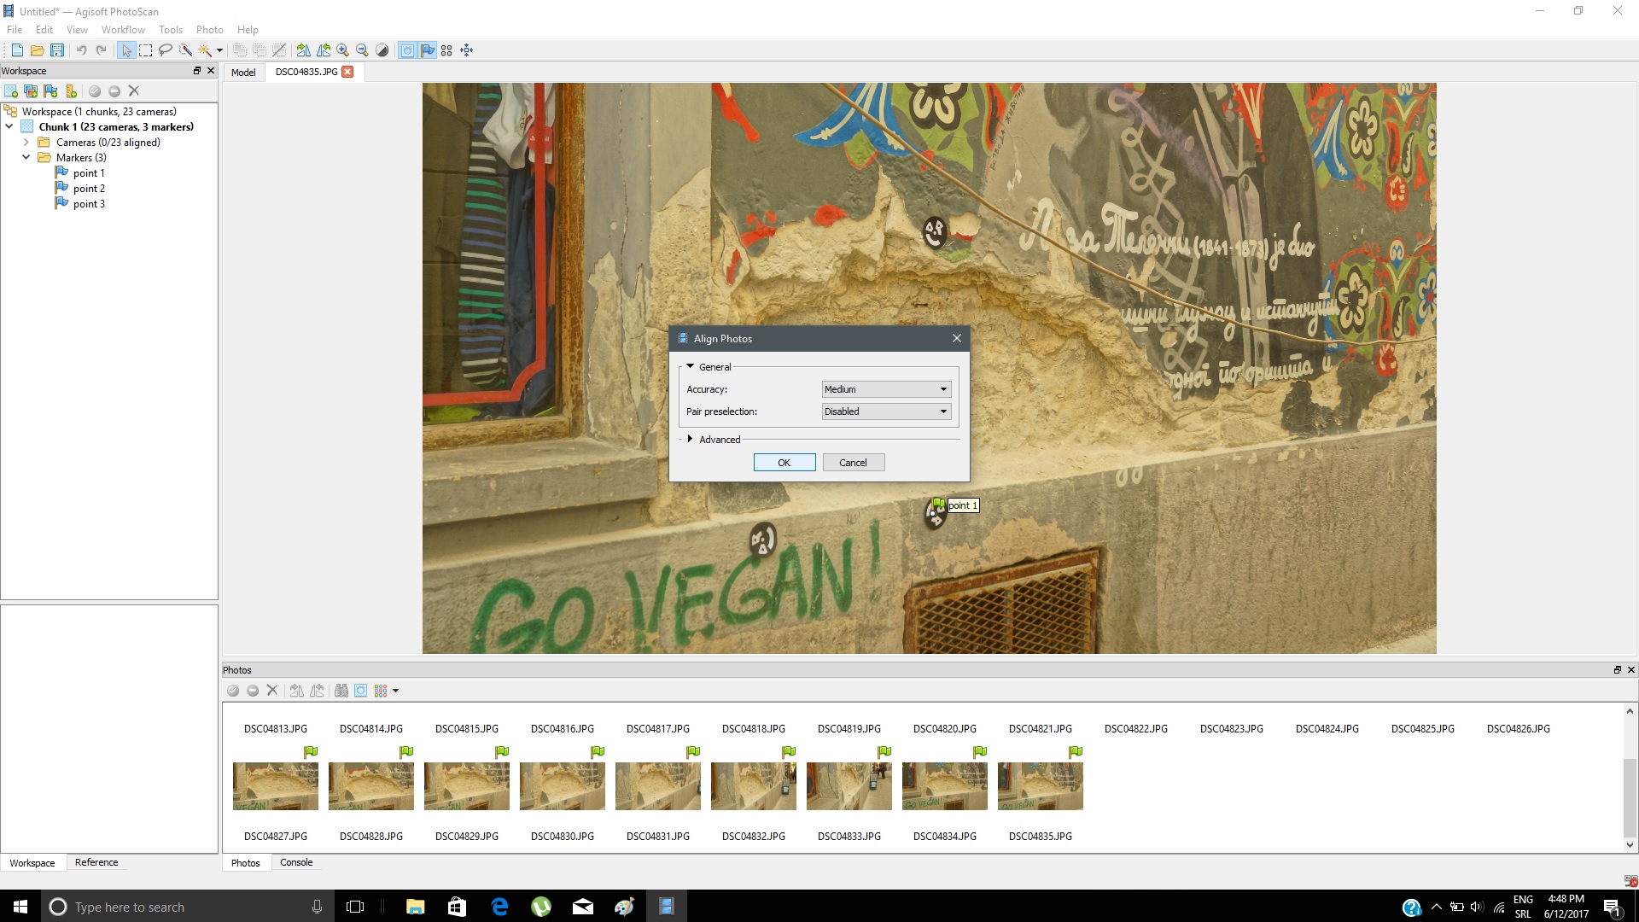1639x922 pixels.
Task: Remove cameras X in Photos toolbar
Action: [272, 691]
